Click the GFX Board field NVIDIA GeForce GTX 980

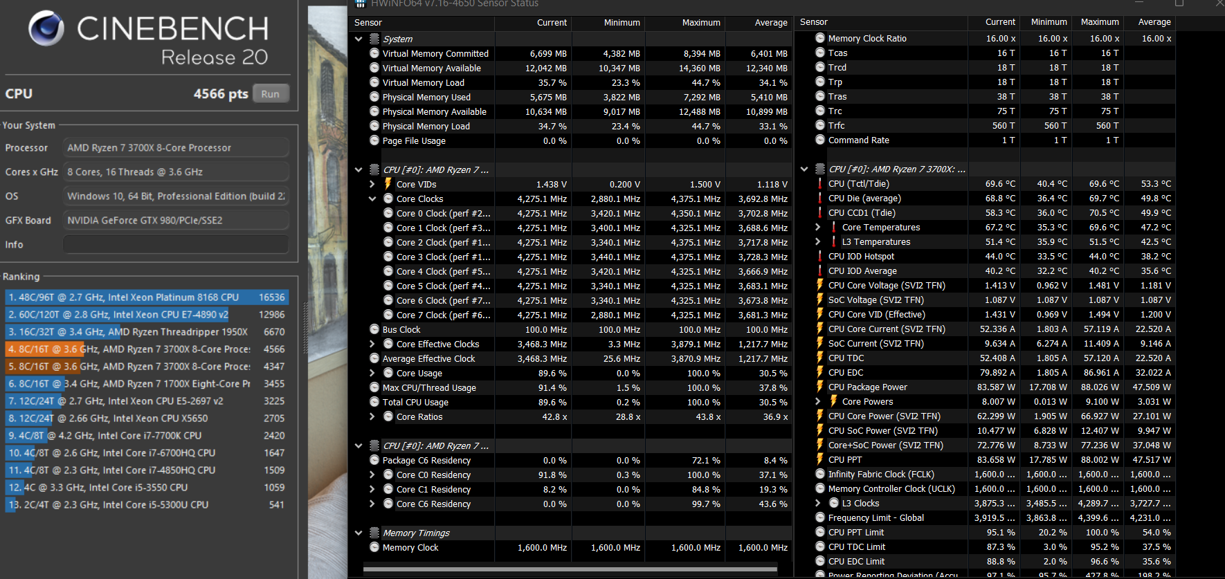(176, 220)
